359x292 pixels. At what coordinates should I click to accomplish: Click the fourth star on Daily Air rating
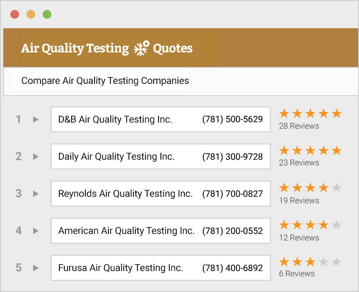(323, 150)
